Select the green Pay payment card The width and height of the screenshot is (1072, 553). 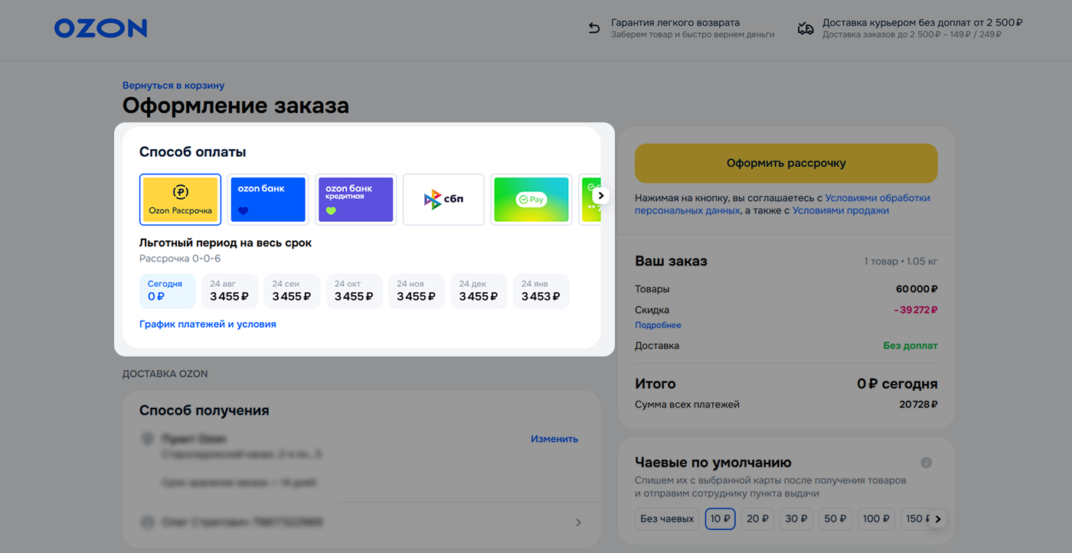[x=531, y=200]
